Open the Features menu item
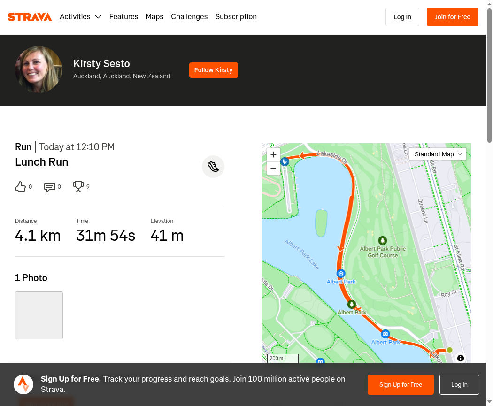493x406 pixels. 123,16
